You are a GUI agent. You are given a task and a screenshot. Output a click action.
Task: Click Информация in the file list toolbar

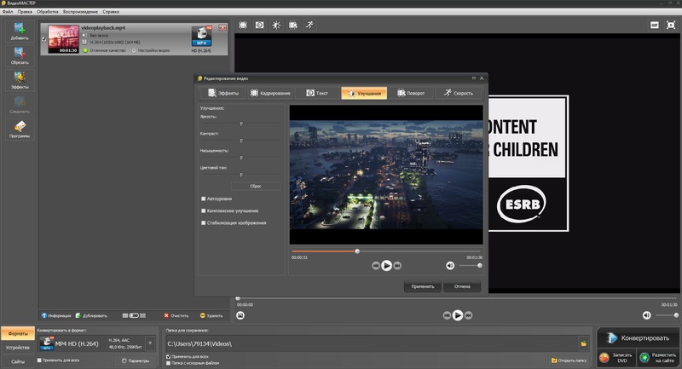[x=56, y=315]
